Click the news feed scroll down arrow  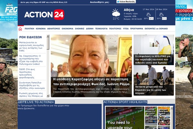pyautogui.click(x=48, y=96)
